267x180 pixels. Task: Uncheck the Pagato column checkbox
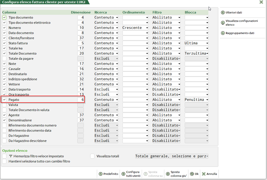click(x=4, y=100)
